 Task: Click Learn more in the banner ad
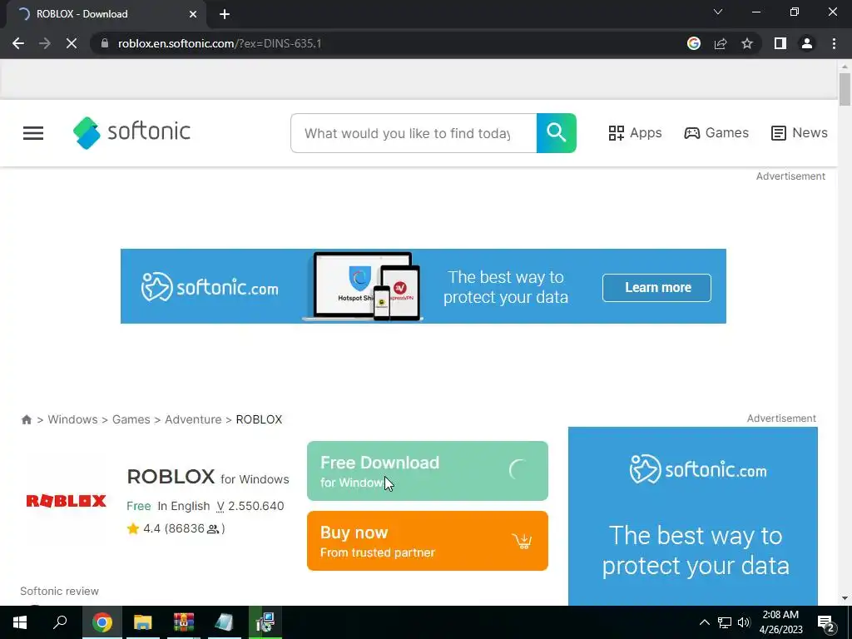(656, 287)
